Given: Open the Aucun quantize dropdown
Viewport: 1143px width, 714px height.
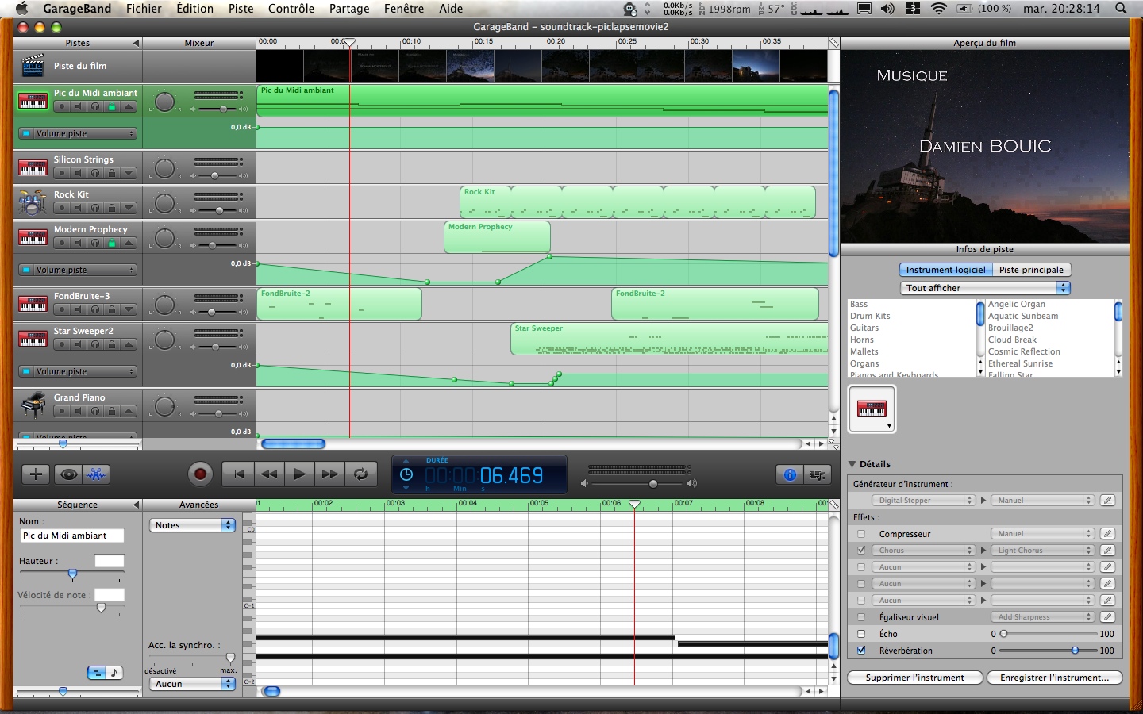Looking at the screenshot, I should [192, 684].
